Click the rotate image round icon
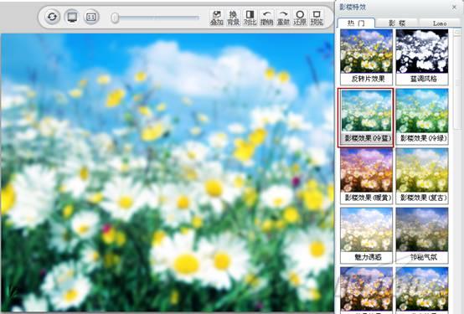 53,17
